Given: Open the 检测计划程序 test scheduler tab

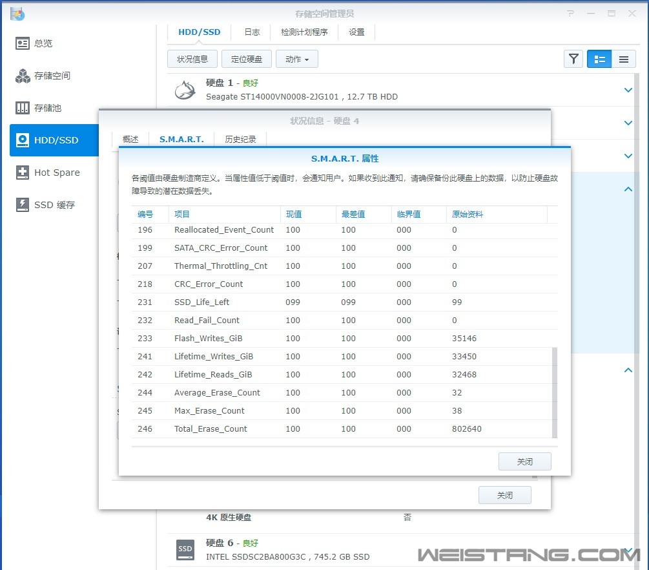Looking at the screenshot, I should click(x=304, y=32).
